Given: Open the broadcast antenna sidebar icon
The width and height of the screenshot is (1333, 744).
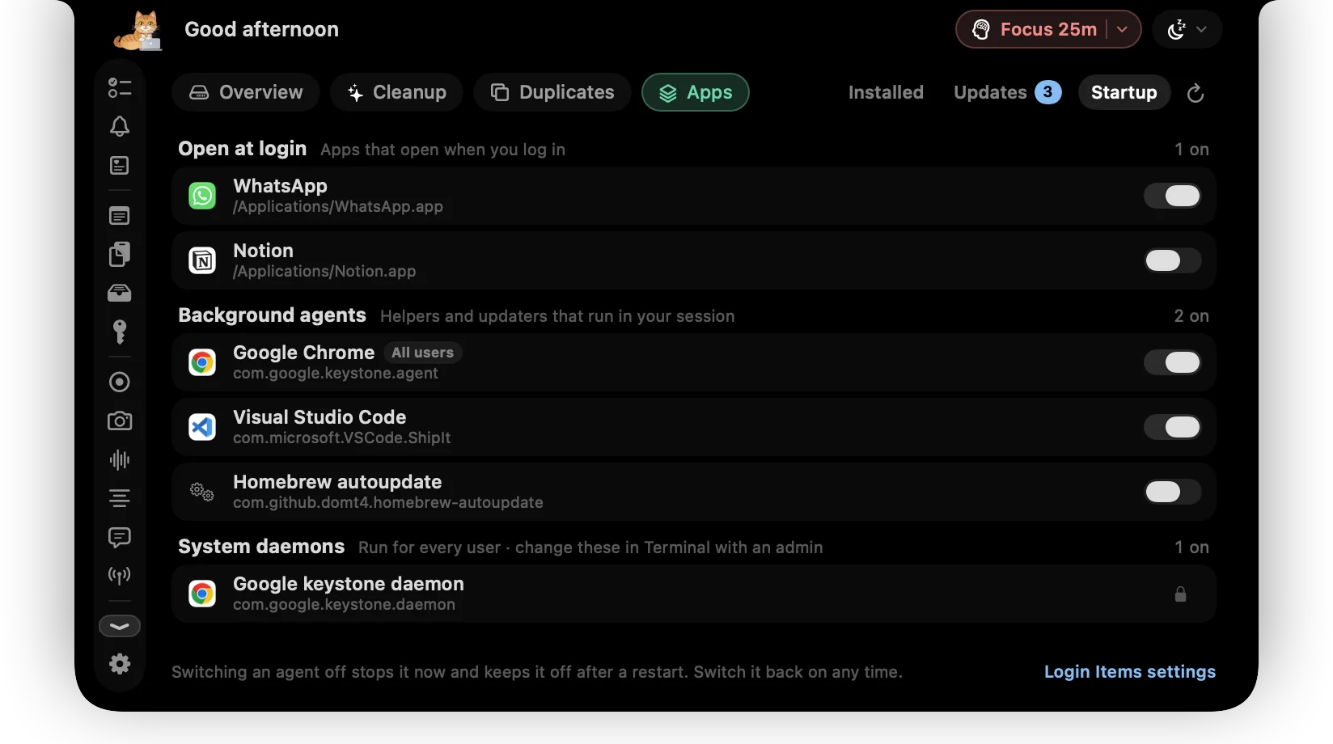Looking at the screenshot, I should [120, 576].
